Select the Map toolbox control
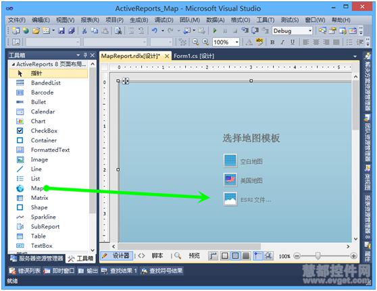This screenshot has width=377, height=291. coord(36,188)
